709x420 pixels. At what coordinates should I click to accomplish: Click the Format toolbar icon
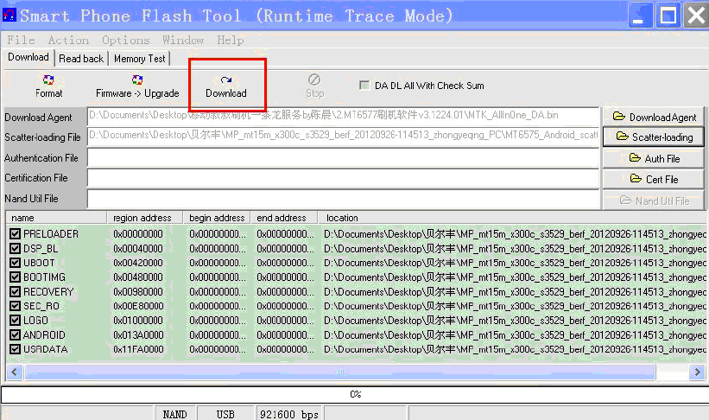[48, 80]
